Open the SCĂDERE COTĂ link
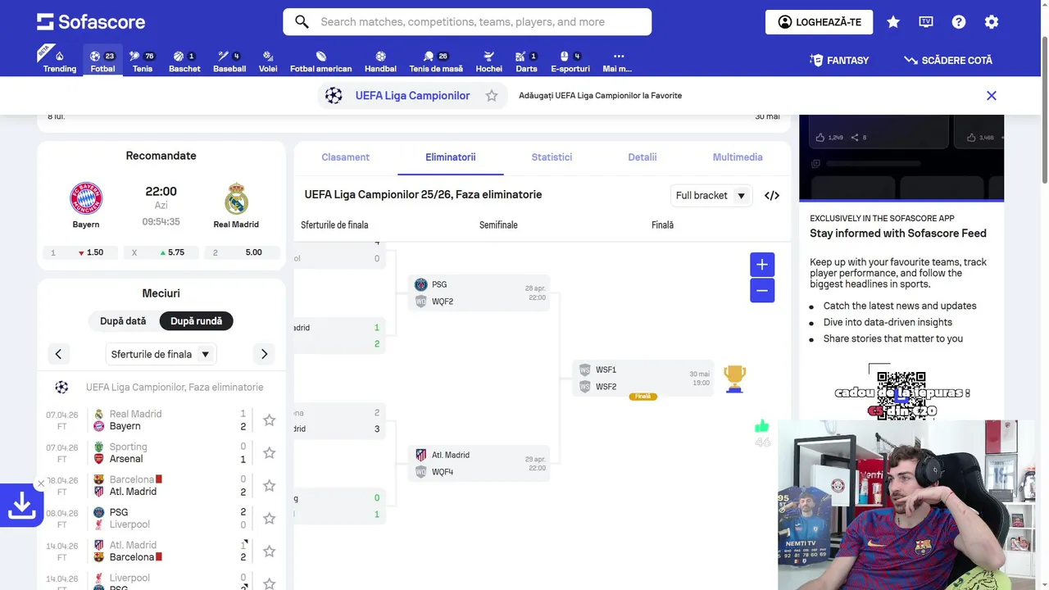The height and width of the screenshot is (590, 1049). 948,61
